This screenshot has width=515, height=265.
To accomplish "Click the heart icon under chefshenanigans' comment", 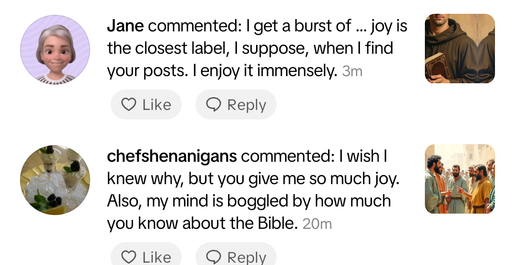I will tap(129, 257).
